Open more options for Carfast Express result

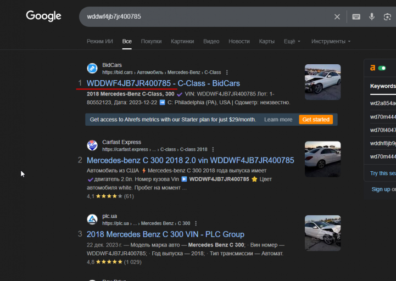[213, 149]
